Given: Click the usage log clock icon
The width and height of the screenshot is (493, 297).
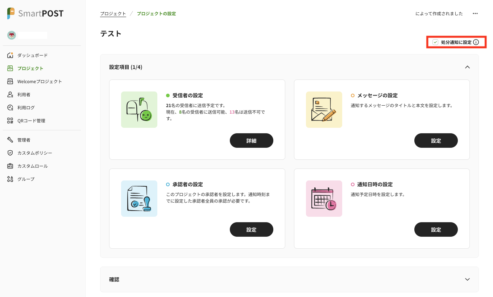Looking at the screenshot, I should [10, 107].
